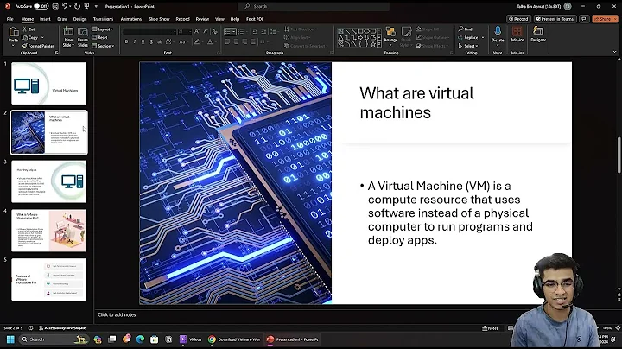Expand the Section dropdown
Viewport: 622px width, 349px height.
[x=103, y=46]
